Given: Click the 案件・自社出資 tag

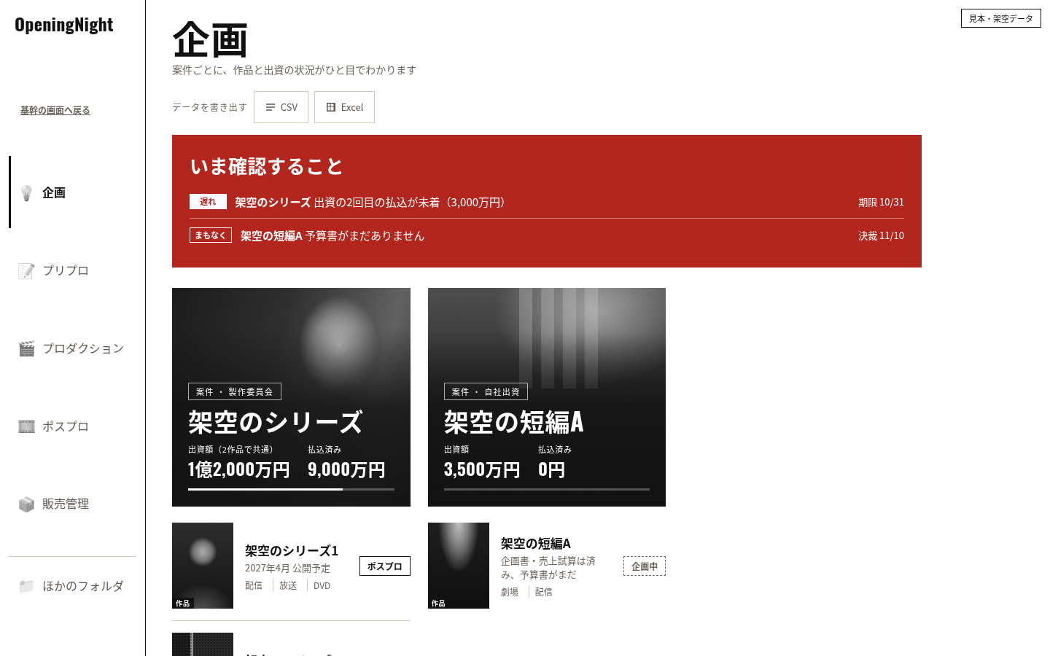Looking at the screenshot, I should click(x=486, y=391).
